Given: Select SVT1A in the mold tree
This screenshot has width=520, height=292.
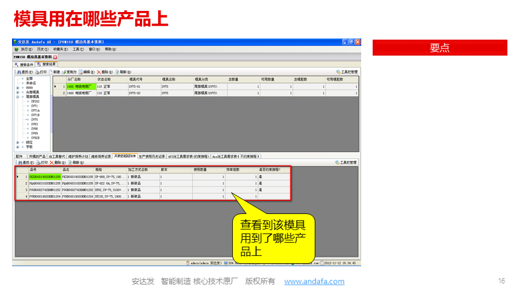Looking at the screenshot, I should [x=35, y=110].
